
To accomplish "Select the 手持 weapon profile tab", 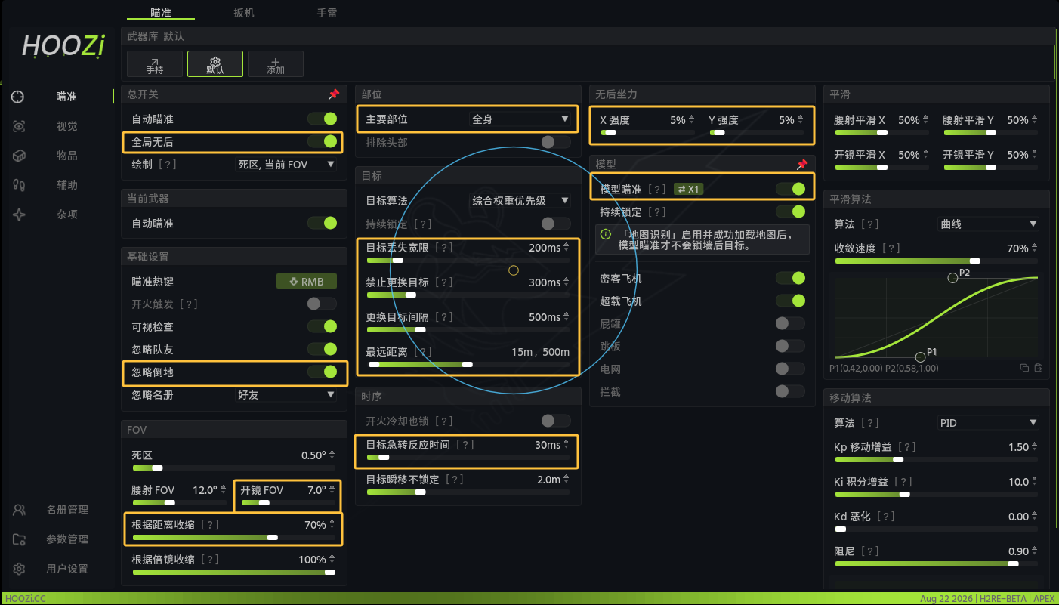I will point(155,64).
